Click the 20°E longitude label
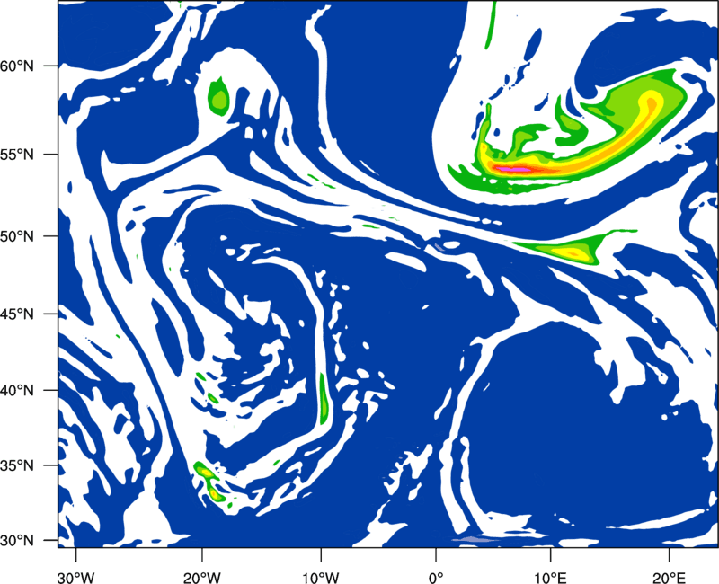The image size is (719, 584). pyautogui.click(x=669, y=578)
